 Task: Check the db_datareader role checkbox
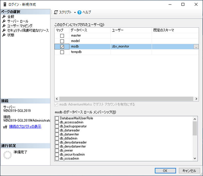57,130
